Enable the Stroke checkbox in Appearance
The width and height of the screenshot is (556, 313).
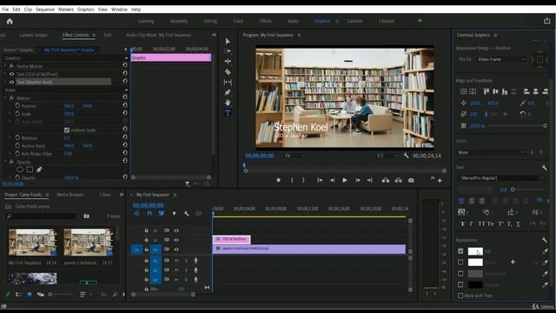460,263
